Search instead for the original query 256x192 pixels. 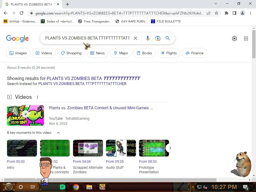click(x=82, y=84)
